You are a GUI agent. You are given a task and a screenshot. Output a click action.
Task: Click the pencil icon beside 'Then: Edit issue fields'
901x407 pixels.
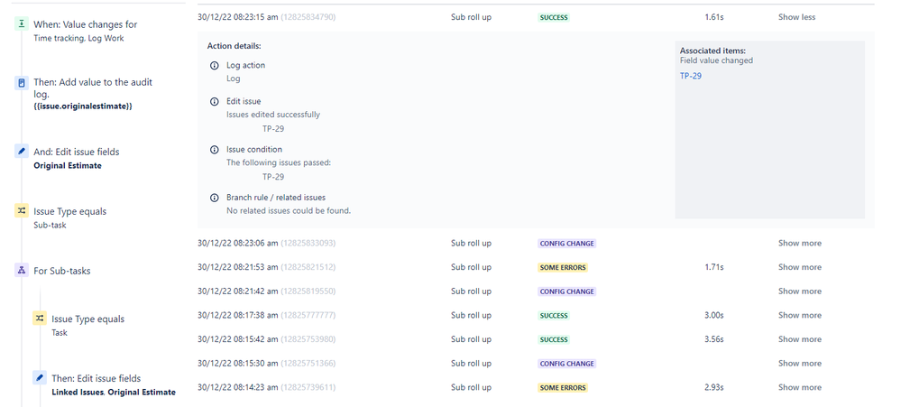39,378
